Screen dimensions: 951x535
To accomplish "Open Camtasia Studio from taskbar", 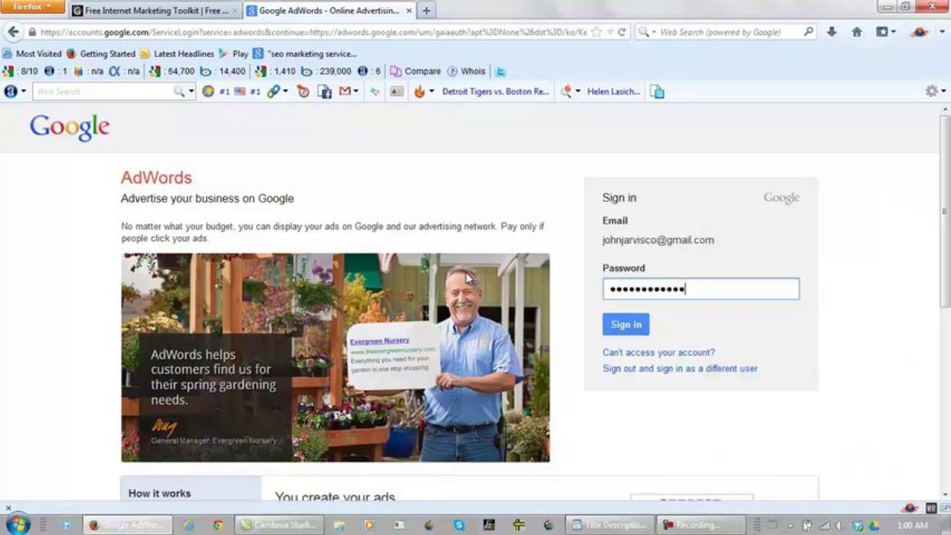I will [x=280, y=525].
